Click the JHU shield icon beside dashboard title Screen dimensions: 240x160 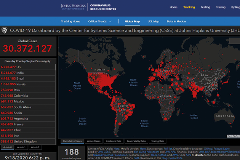(4, 30)
